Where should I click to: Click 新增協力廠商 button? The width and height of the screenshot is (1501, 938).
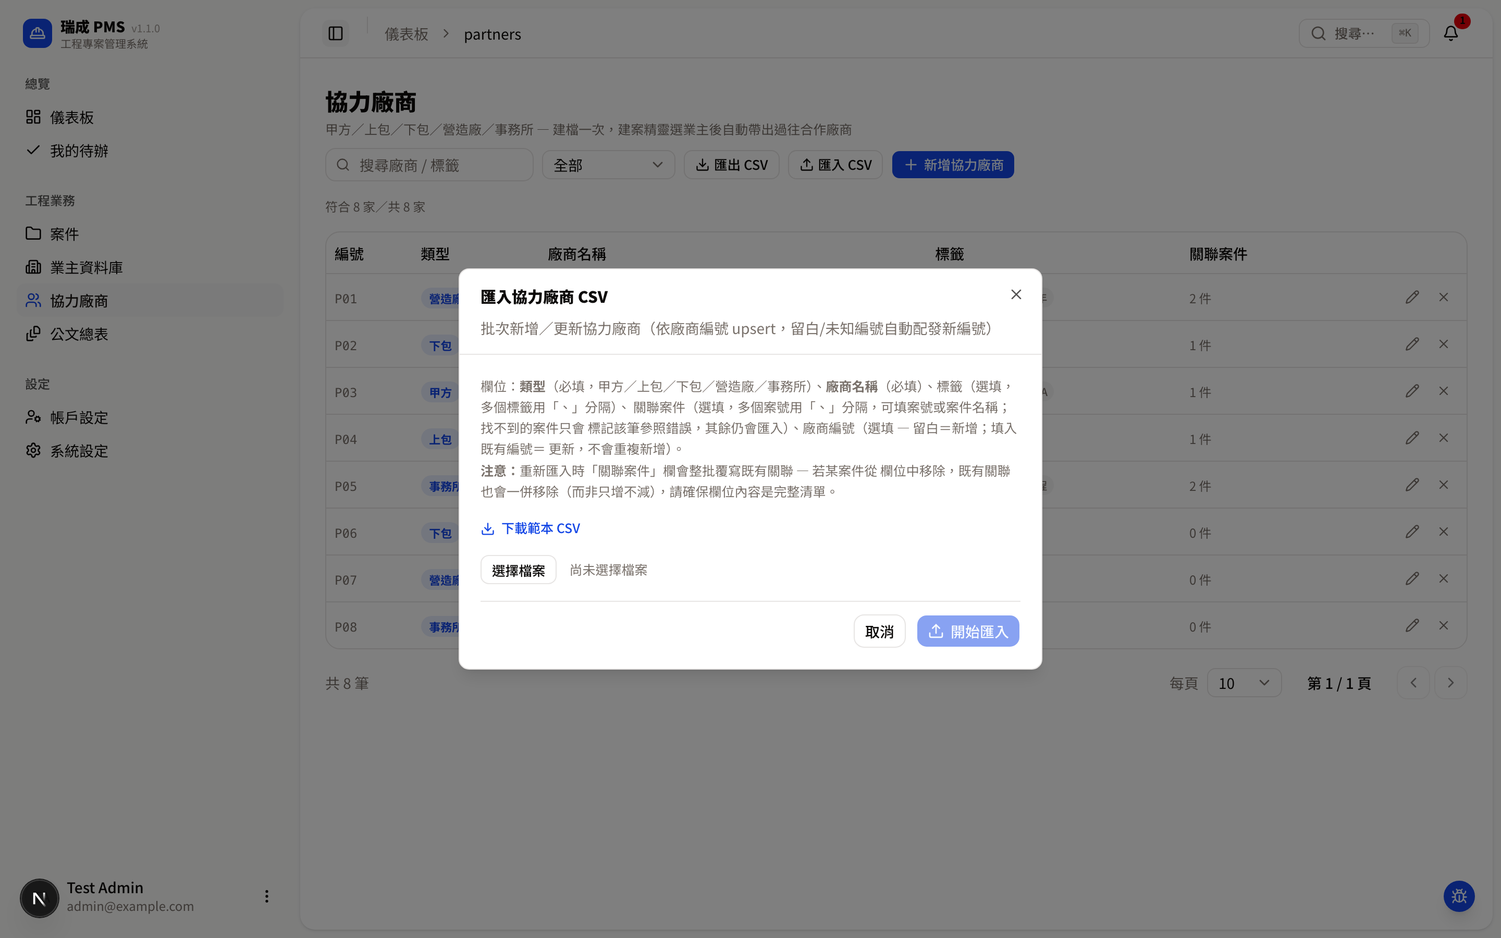coord(953,165)
